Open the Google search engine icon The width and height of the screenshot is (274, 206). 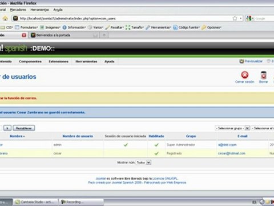click(x=249, y=18)
